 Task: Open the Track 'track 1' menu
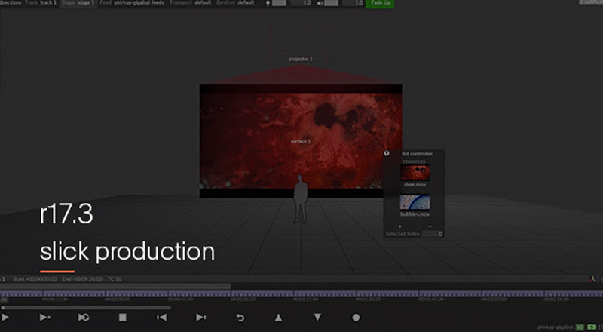click(x=47, y=3)
